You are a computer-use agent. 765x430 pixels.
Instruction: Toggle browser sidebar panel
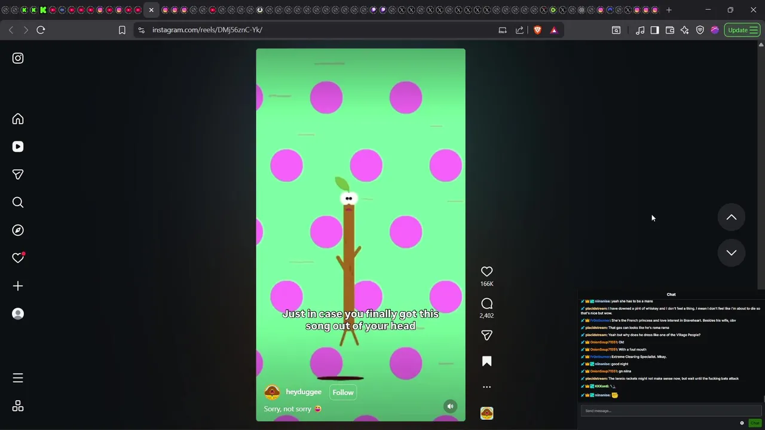[x=655, y=30]
